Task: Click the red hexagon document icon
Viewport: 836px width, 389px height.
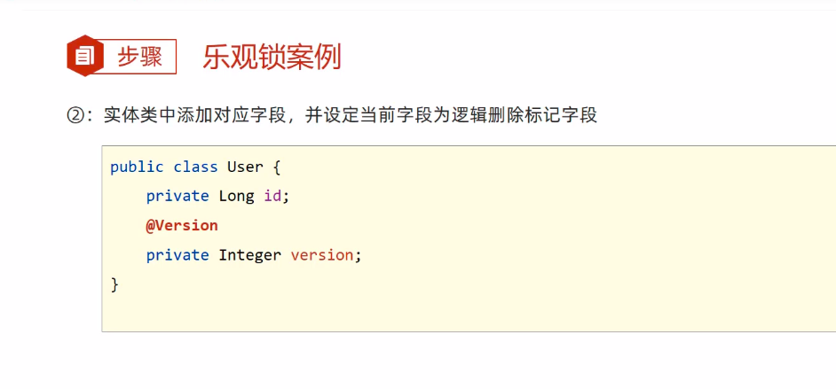Action: coord(83,57)
